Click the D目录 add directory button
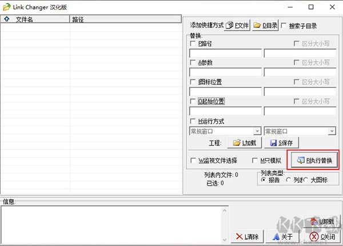The width and height of the screenshot is (343, 246). coord(265,26)
